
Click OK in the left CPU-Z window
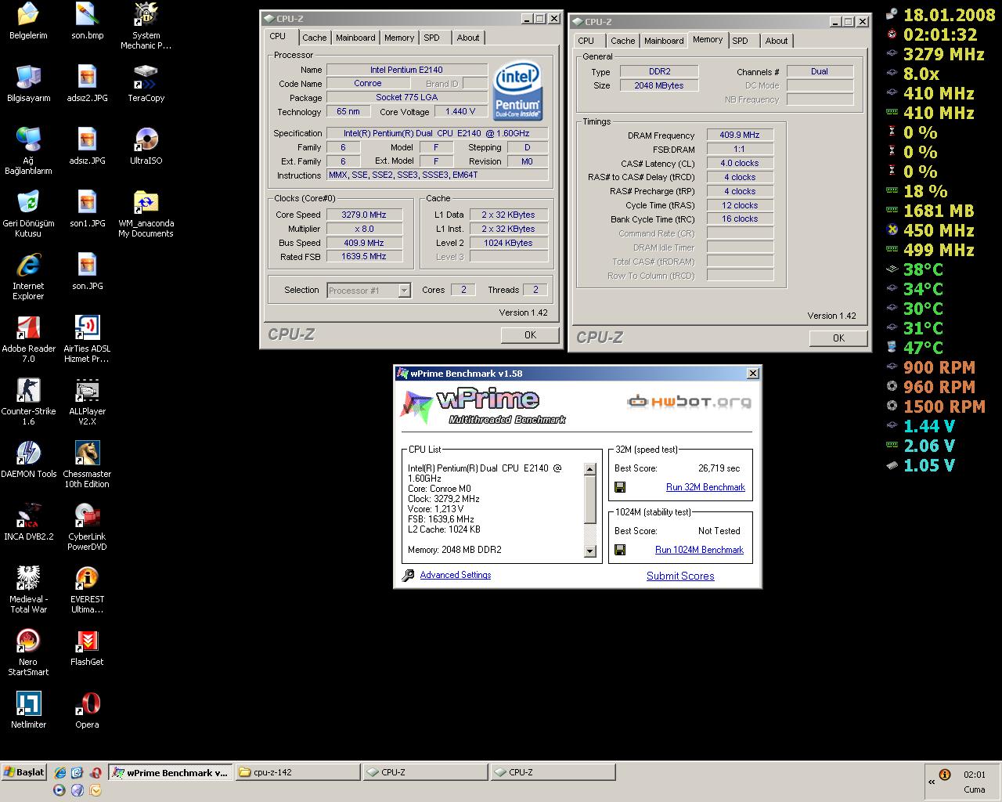(530, 334)
